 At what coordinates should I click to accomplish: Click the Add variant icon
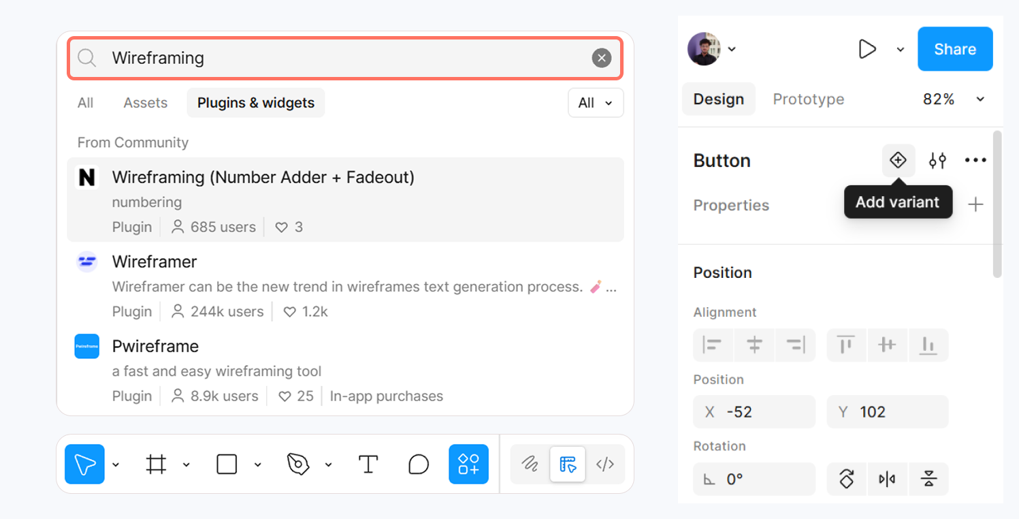coord(898,161)
